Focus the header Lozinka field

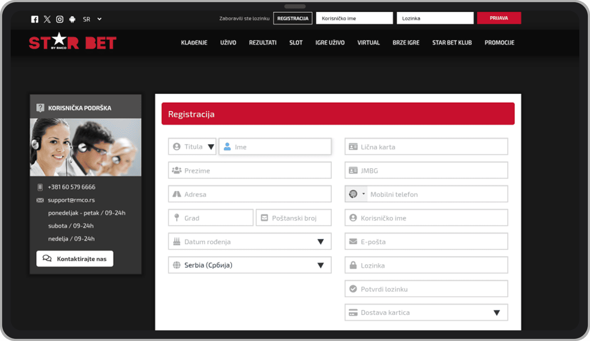435,18
